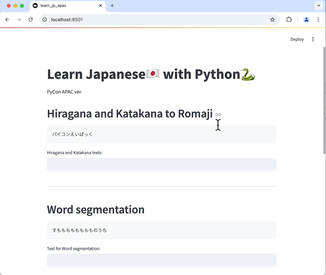
Task: Copy anchor link beside Hiragana heading
Action: [x=218, y=114]
